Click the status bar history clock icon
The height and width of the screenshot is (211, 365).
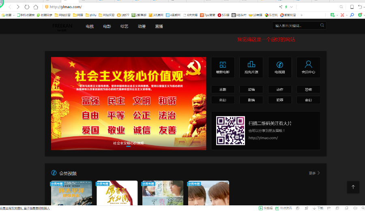(298, 208)
